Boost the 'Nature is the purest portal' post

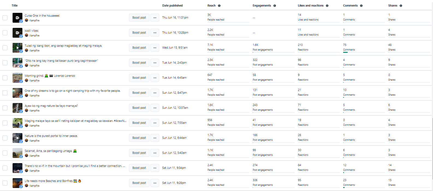[x=139, y=138]
